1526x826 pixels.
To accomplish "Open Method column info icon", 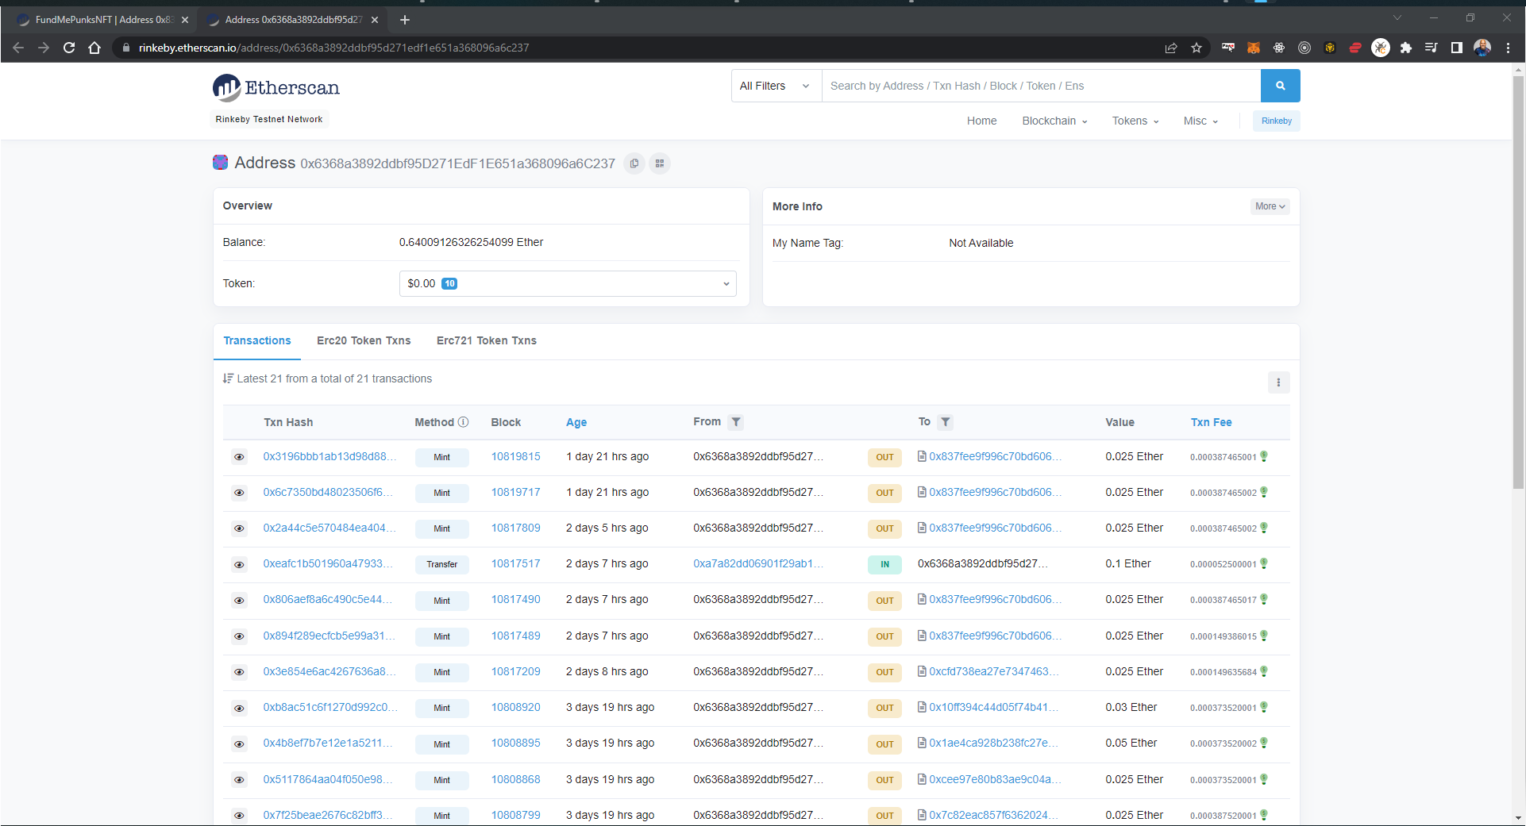I will coord(464,422).
